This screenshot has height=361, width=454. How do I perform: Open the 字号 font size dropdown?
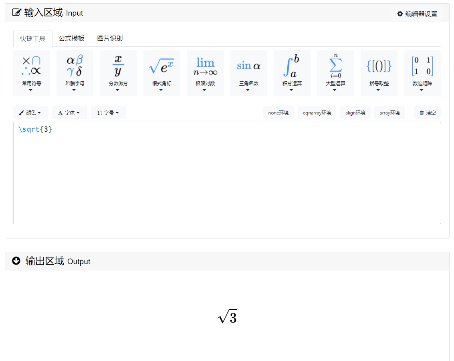pyautogui.click(x=108, y=112)
